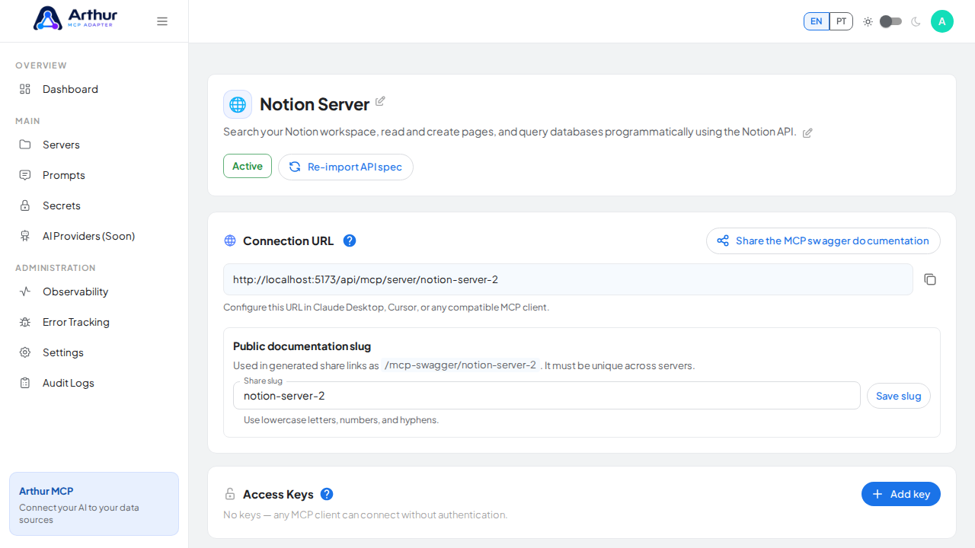Re-import the API spec

[x=346, y=167]
